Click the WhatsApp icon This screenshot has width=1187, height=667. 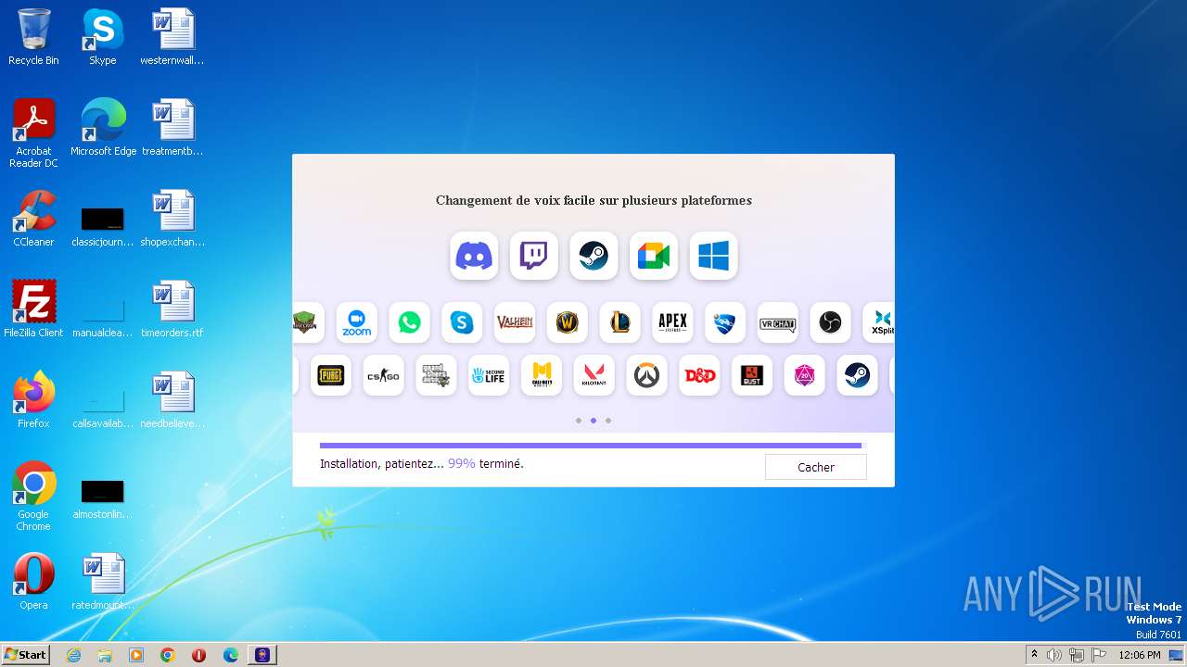pos(409,322)
